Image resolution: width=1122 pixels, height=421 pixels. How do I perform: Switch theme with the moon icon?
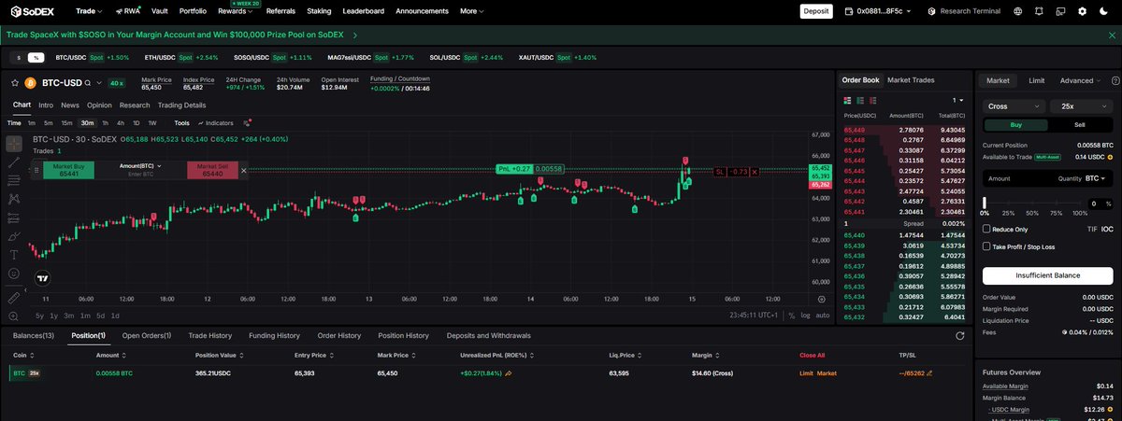pyautogui.click(x=1103, y=11)
